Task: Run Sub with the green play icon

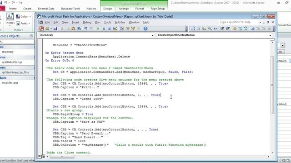Action: click(98, 29)
